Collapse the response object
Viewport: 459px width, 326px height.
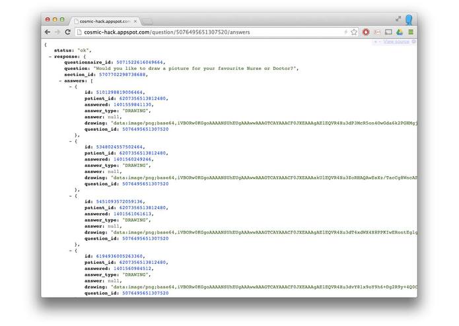click(50, 57)
